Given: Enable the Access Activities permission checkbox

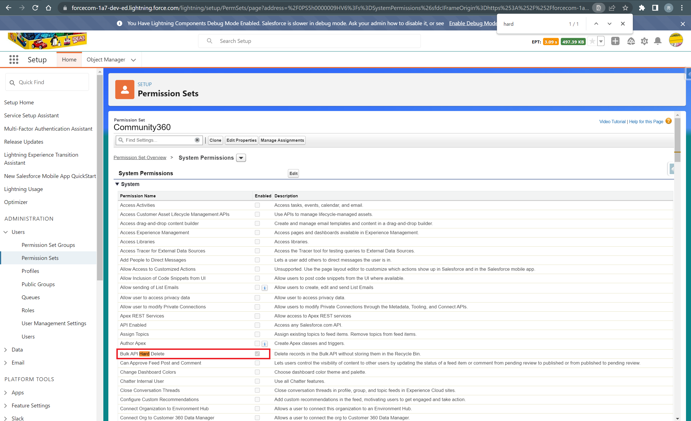Looking at the screenshot, I should click(257, 205).
